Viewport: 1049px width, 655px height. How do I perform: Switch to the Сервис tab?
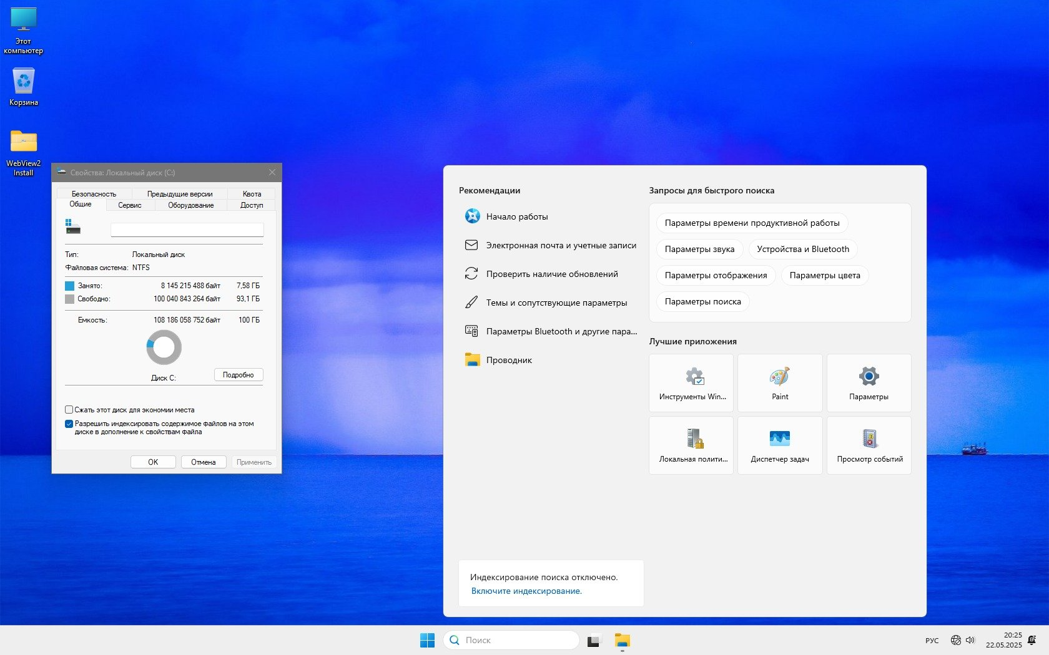click(x=129, y=205)
